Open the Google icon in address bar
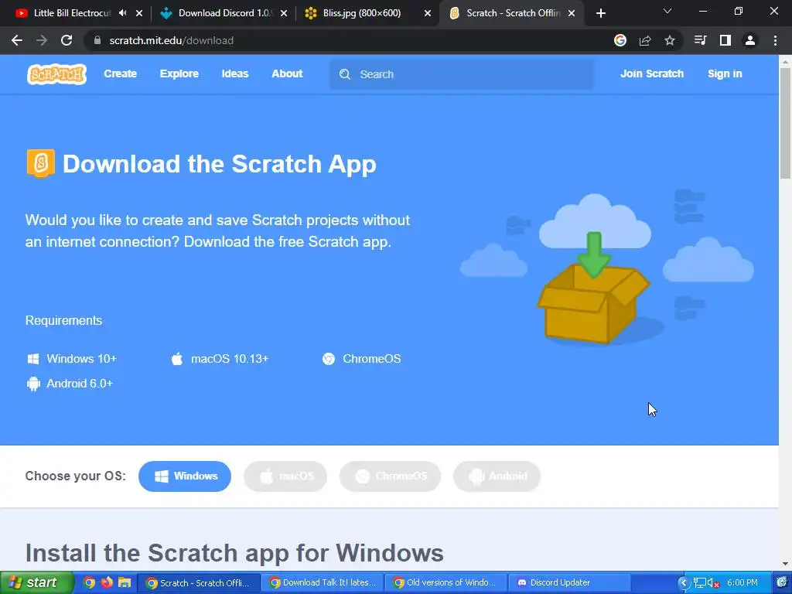The image size is (792, 594). pyautogui.click(x=620, y=40)
